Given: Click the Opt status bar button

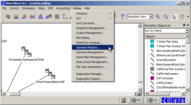Looking at the screenshot, I should point(152,100).
